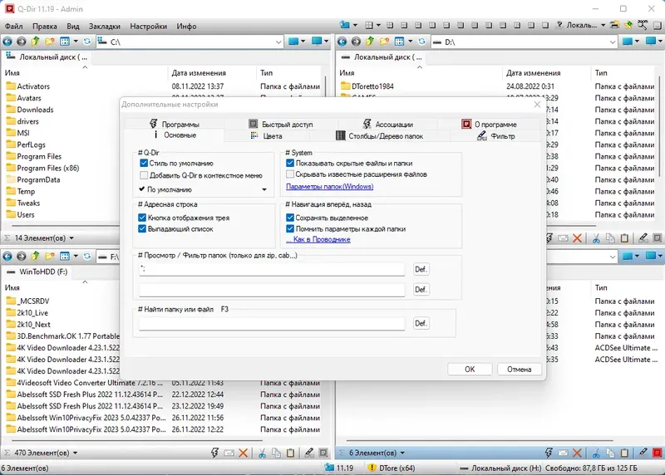Expand the C:\ address bar dropdown

point(278,42)
